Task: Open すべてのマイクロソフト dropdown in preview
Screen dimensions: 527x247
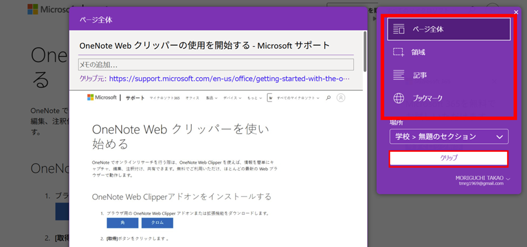Action: pyautogui.click(x=298, y=98)
